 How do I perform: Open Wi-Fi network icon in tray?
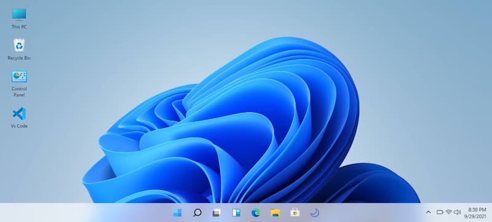[449, 212]
